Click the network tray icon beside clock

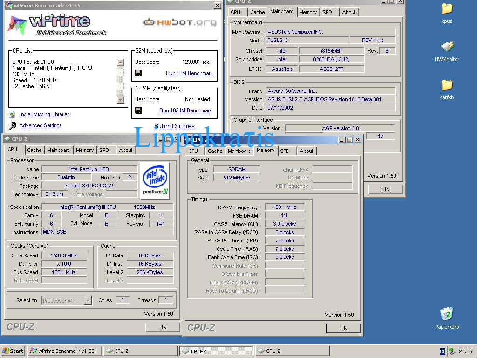click(452, 351)
